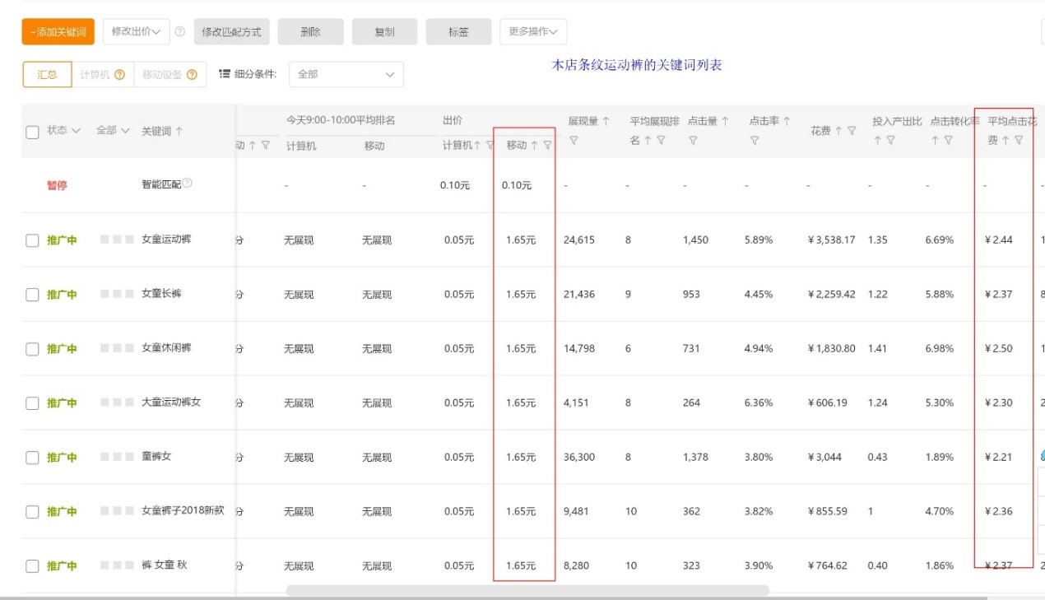Check the box for 童裤女 row
The height and width of the screenshot is (600, 1045).
(x=32, y=458)
